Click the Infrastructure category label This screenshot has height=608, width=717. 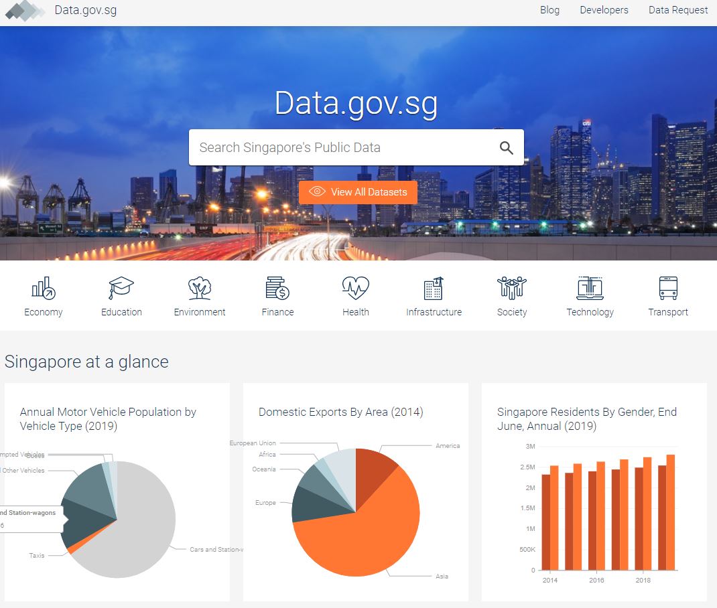point(434,312)
